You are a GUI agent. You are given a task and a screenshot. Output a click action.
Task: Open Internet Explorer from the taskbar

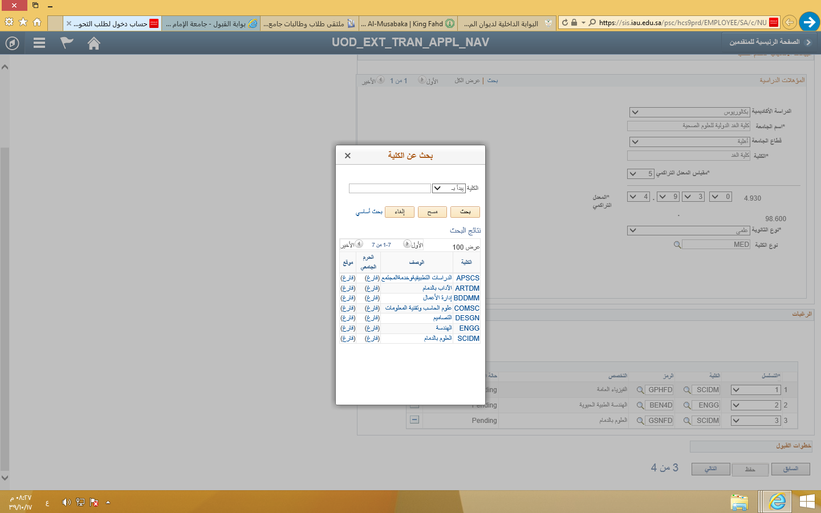click(x=777, y=502)
